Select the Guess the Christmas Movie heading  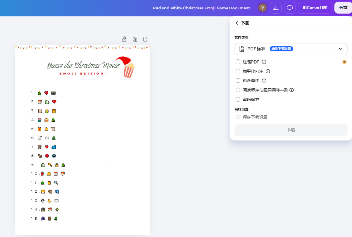point(83,65)
